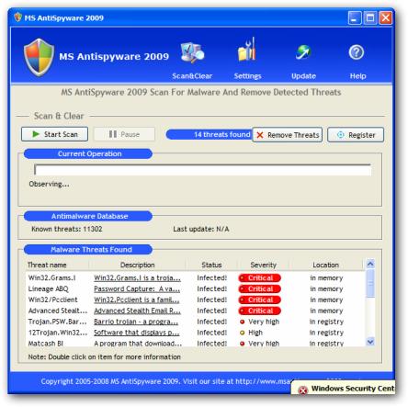Select the Advanced Stealth Email threat row
The height and width of the screenshot is (407, 408).
(195, 311)
